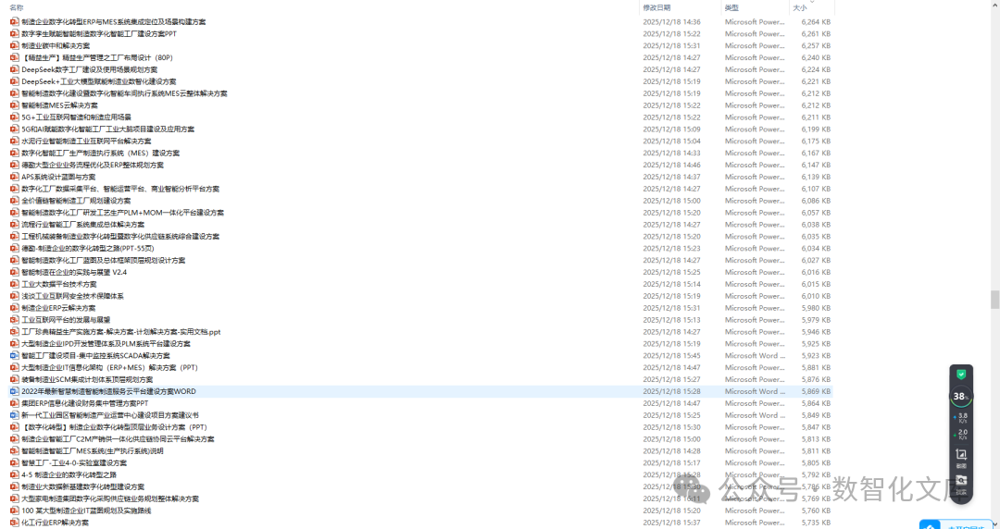Click the Word icon of 智能工厂建设项目-集中监控系统SCADA解决方案

pyautogui.click(x=15, y=356)
